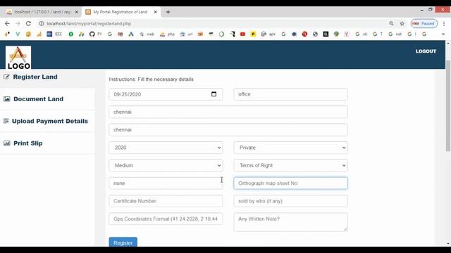Click the page vertical scrollbar thumb

[x=448, y=105]
